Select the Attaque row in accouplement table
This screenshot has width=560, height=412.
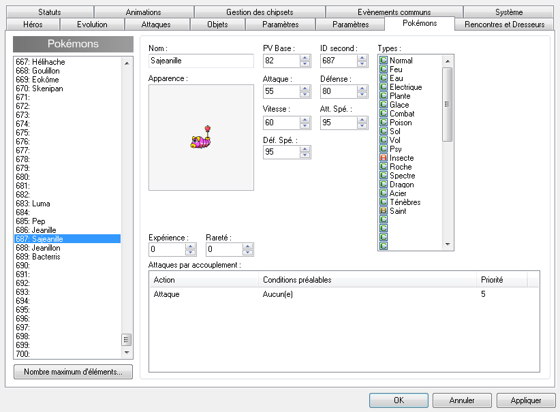tap(344, 294)
